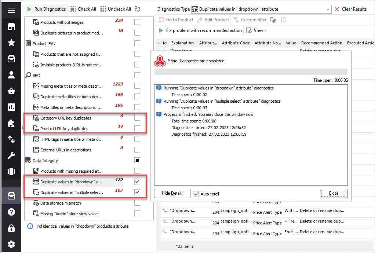Click the grid options icon left of id column

159,43
